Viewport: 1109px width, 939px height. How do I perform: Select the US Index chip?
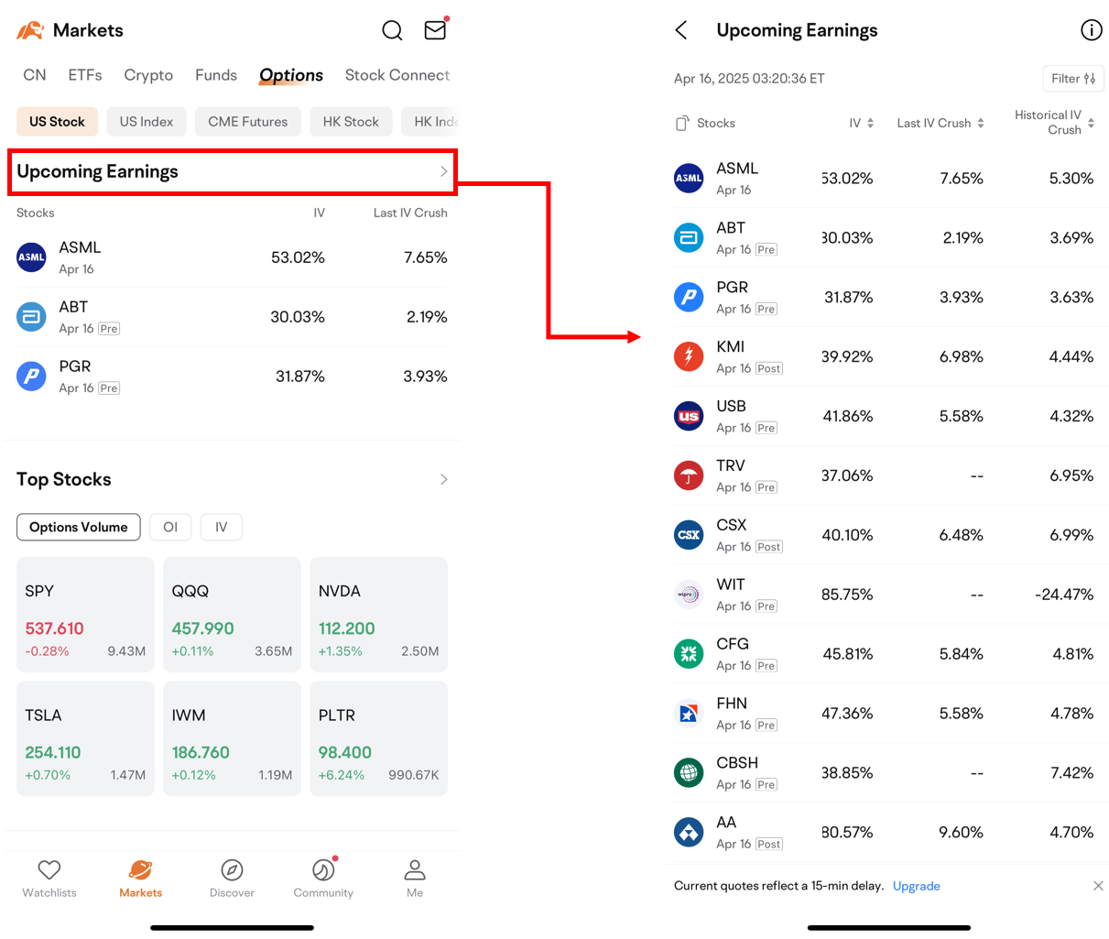pos(147,122)
